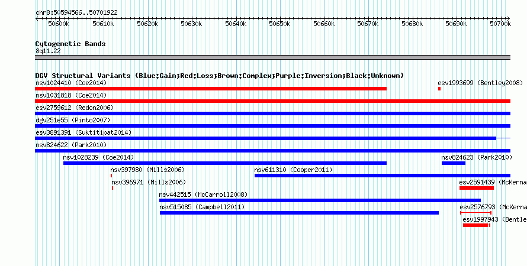Viewport: 527px width, 266px height.
Task: Open variant dgv251e55 (Pinto2007) label
Action: (x=73, y=120)
